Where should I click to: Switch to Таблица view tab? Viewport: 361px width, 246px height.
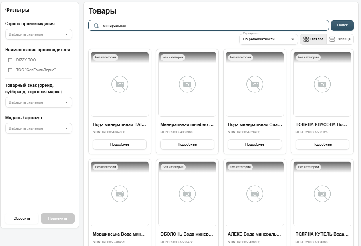[340, 39]
